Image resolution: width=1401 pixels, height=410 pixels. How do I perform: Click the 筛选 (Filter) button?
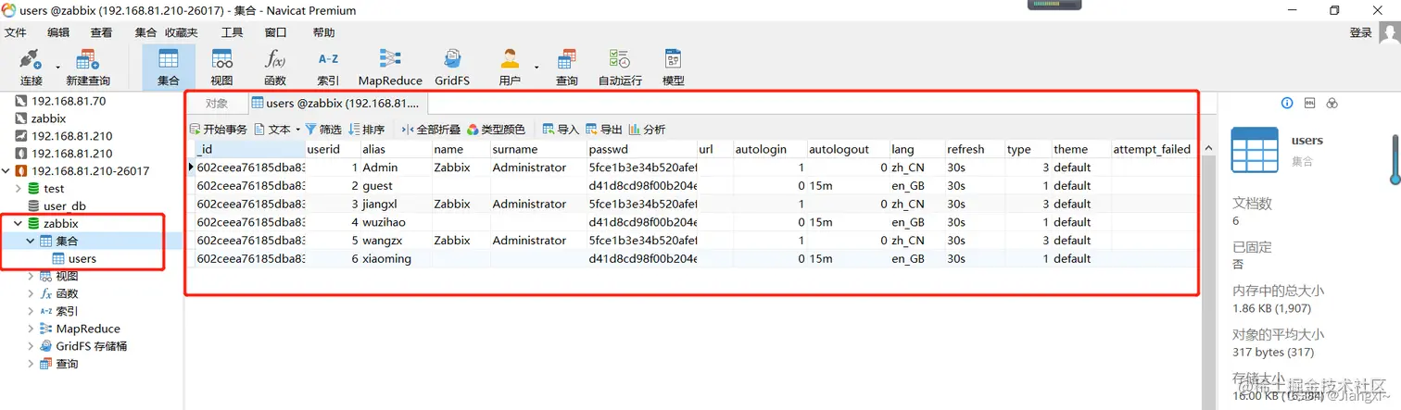point(323,130)
